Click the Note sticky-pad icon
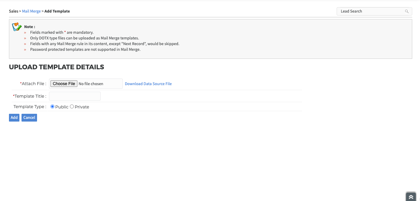 click(16, 26)
